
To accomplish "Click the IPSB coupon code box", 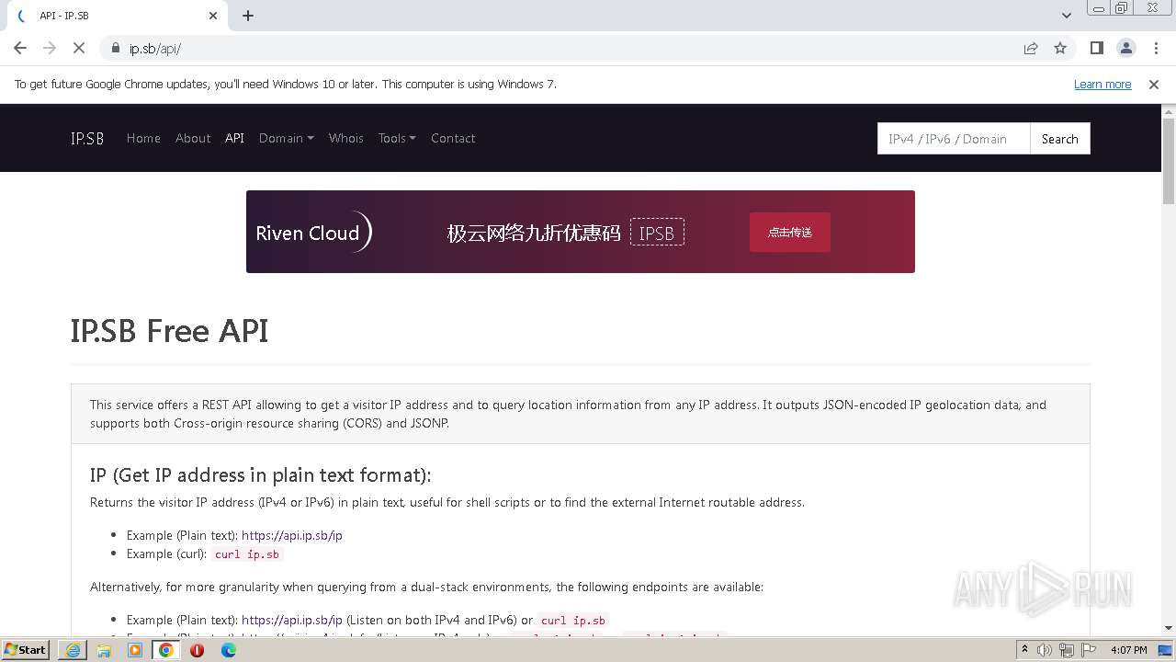I will pos(657,233).
